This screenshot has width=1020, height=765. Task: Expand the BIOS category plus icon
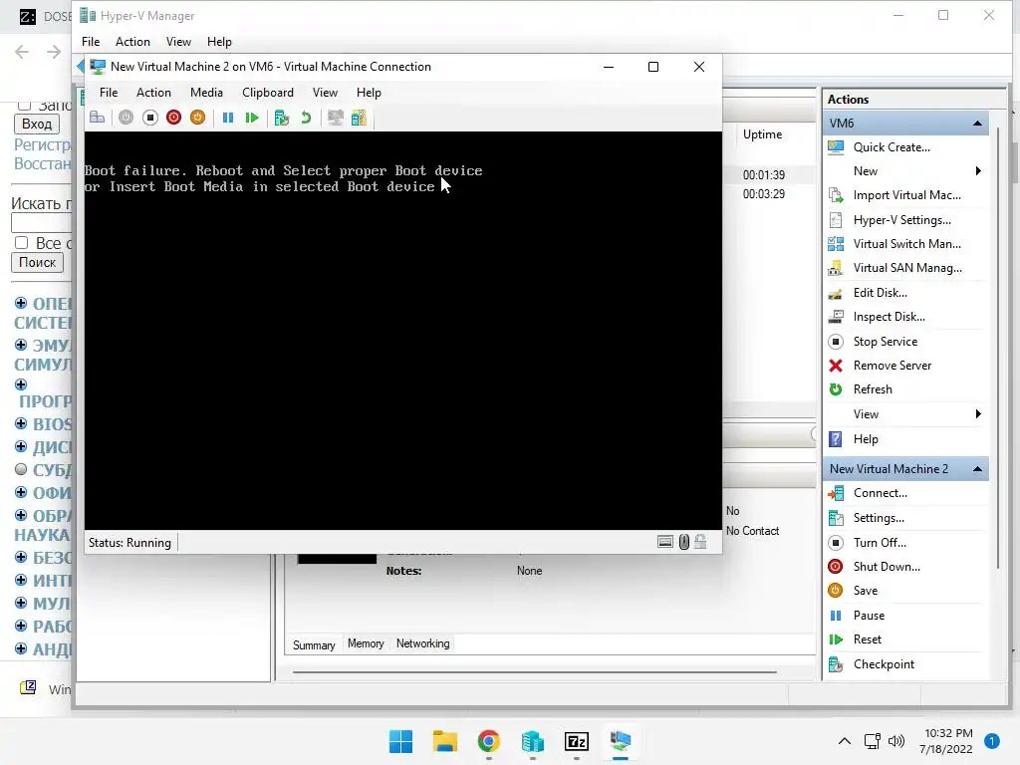[x=21, y=423]
